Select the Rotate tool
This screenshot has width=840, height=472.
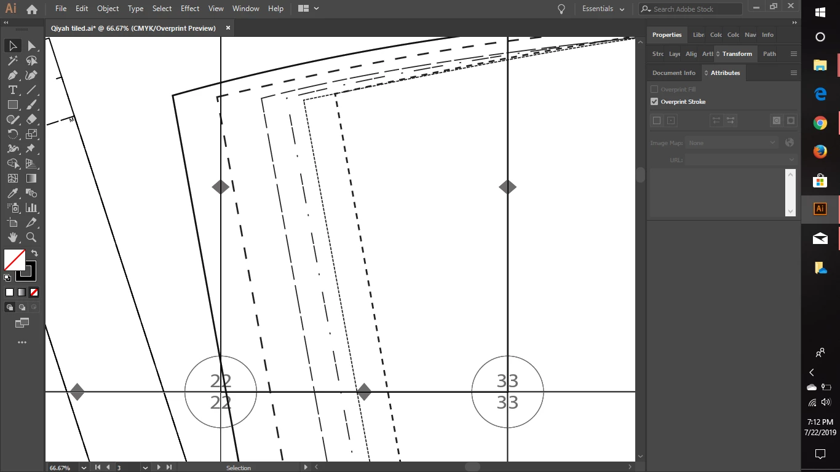(12, 134)
